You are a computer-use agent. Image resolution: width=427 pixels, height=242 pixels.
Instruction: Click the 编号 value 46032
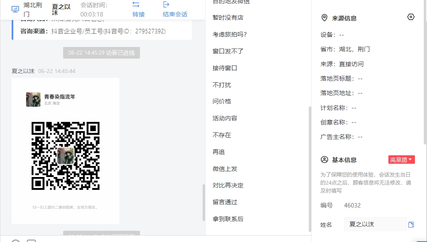[x=352, y=205]
